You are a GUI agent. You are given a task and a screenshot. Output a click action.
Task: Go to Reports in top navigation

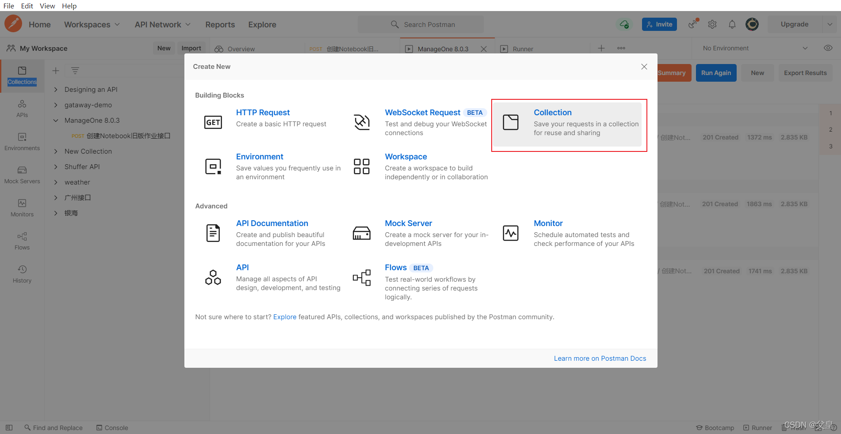220,25
